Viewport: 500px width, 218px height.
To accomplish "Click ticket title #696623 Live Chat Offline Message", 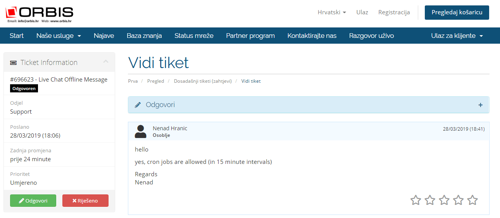I will (x=59, y=80).
